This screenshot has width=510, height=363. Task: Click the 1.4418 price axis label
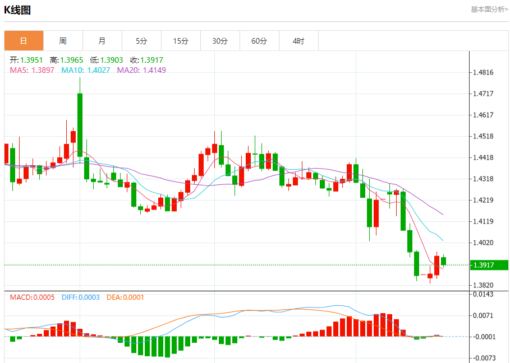click(x=483, y=158)
